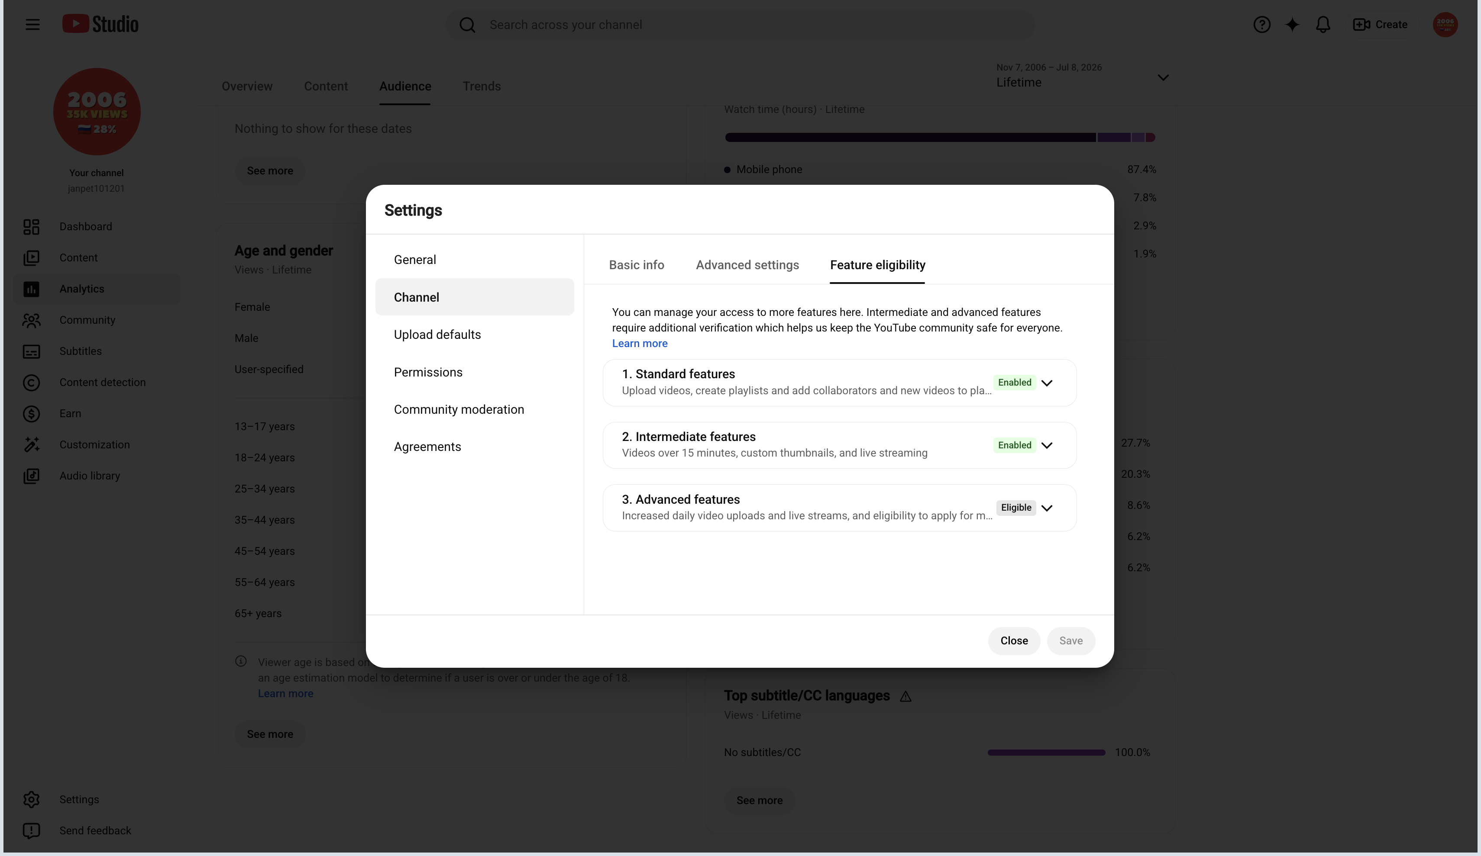Click the Create button

tap(1380, 25)
